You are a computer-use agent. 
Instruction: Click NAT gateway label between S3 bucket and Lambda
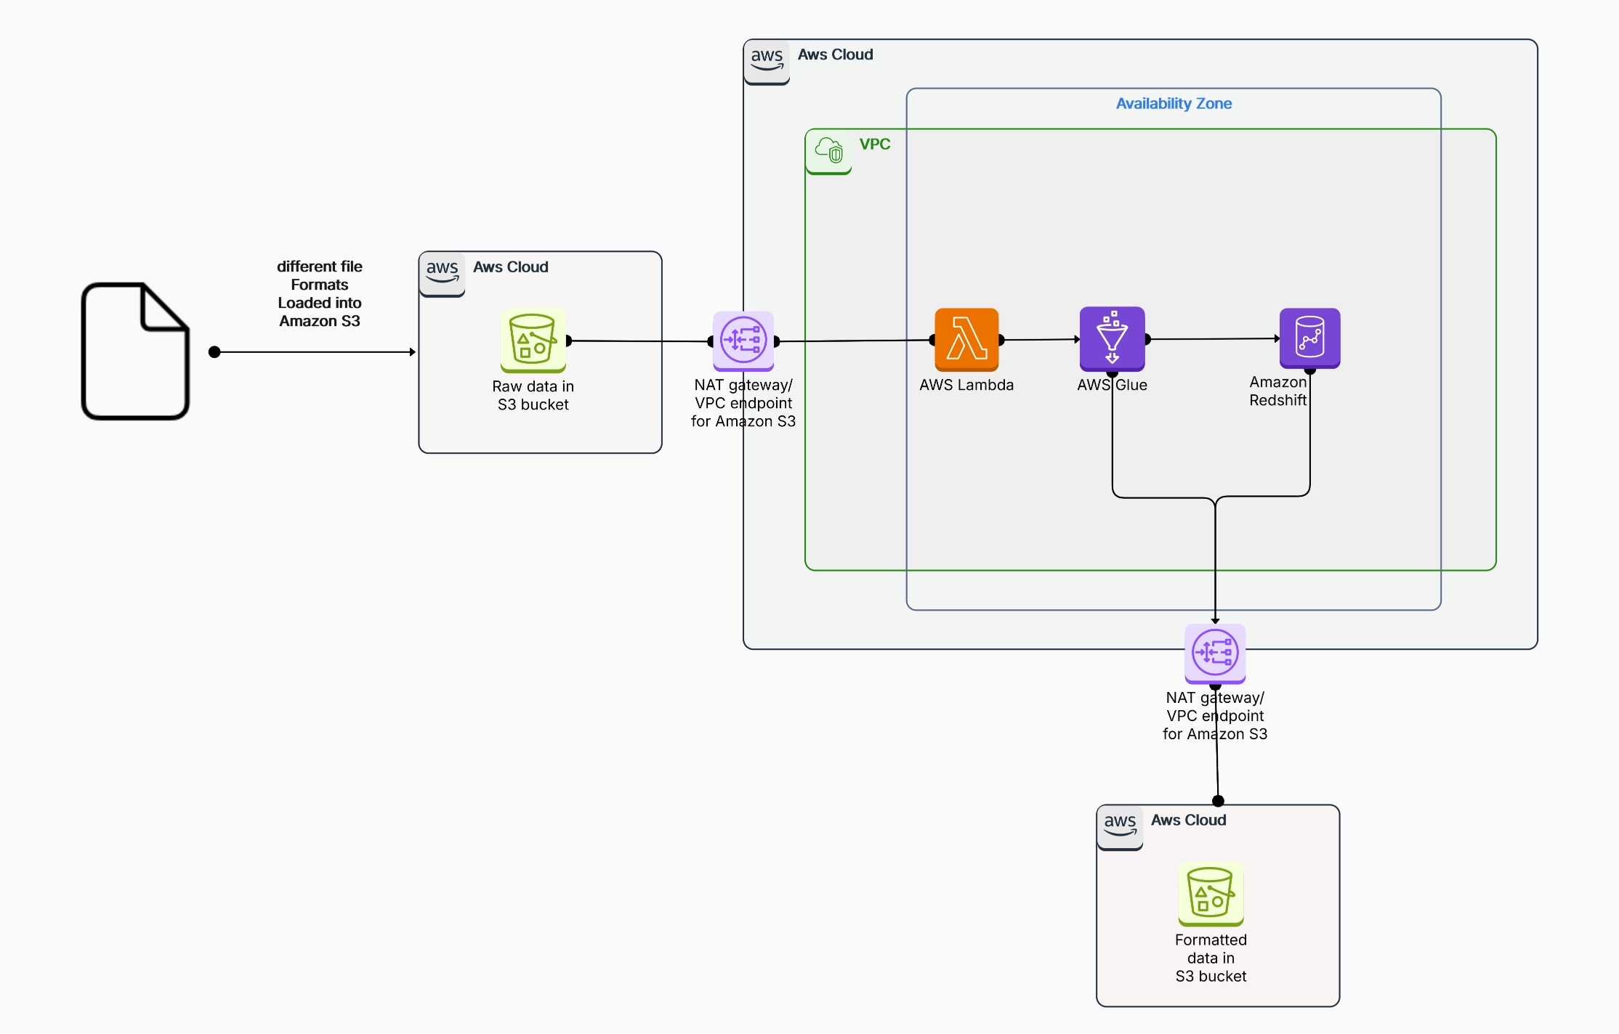(743, 403)
